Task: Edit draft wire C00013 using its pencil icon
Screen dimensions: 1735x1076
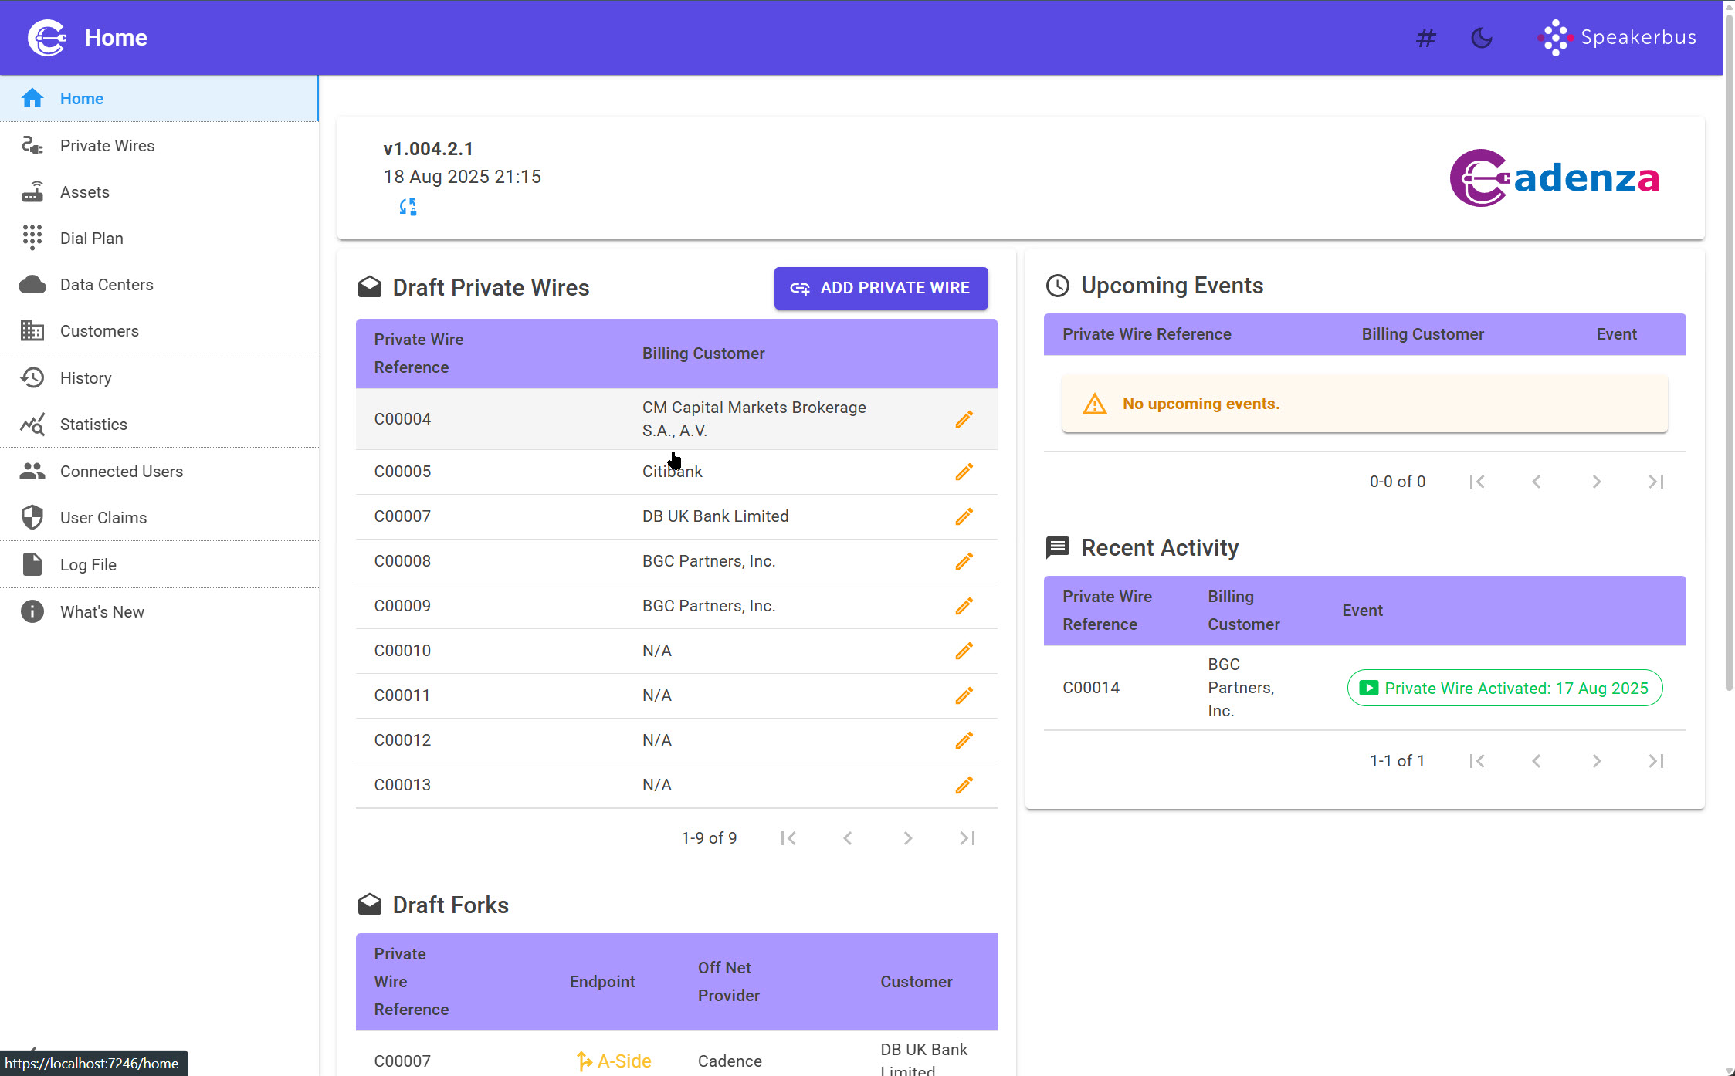Action: click(x=963, y=785)
